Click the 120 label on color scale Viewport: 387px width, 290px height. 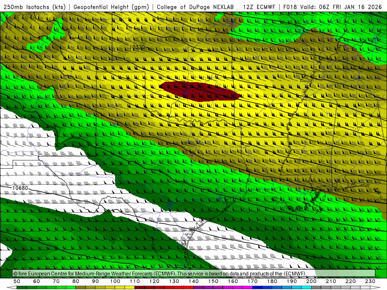[x=154, y=281]
